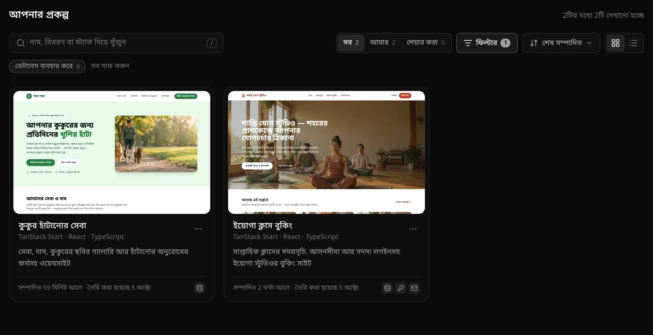
Task: Select the আমার 2 tab
Action: point(382,43)
